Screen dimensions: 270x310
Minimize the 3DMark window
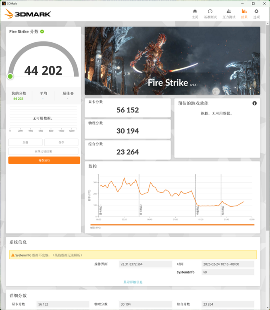(243, 4)
